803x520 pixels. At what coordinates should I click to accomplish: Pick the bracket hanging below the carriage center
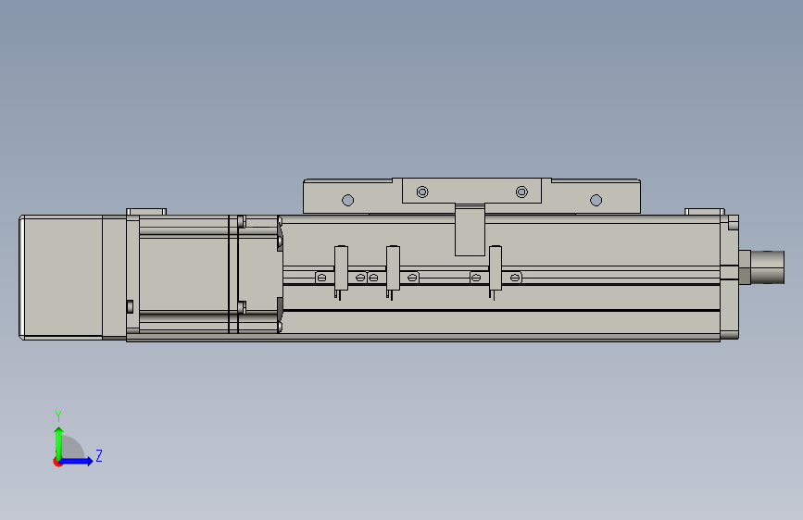[x=471, y=229]
